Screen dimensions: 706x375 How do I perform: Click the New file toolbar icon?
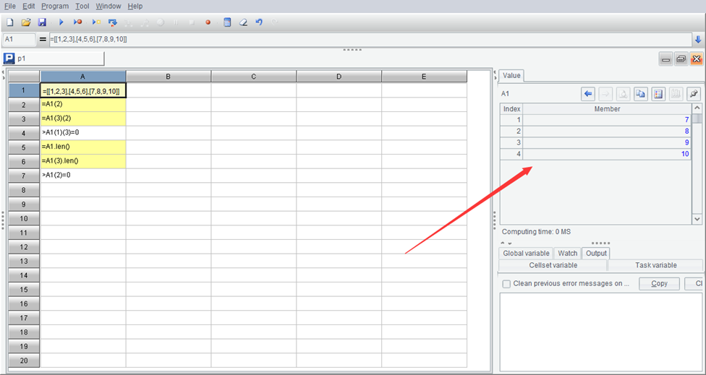point(10,22)
